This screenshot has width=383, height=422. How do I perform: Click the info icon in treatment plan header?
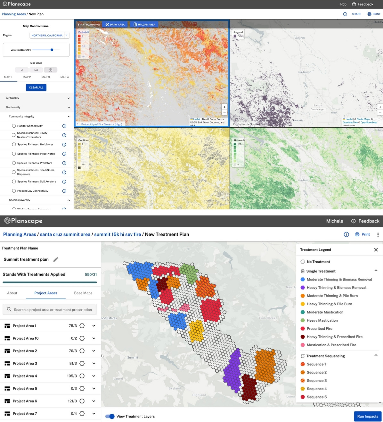(x=346, y=234)
